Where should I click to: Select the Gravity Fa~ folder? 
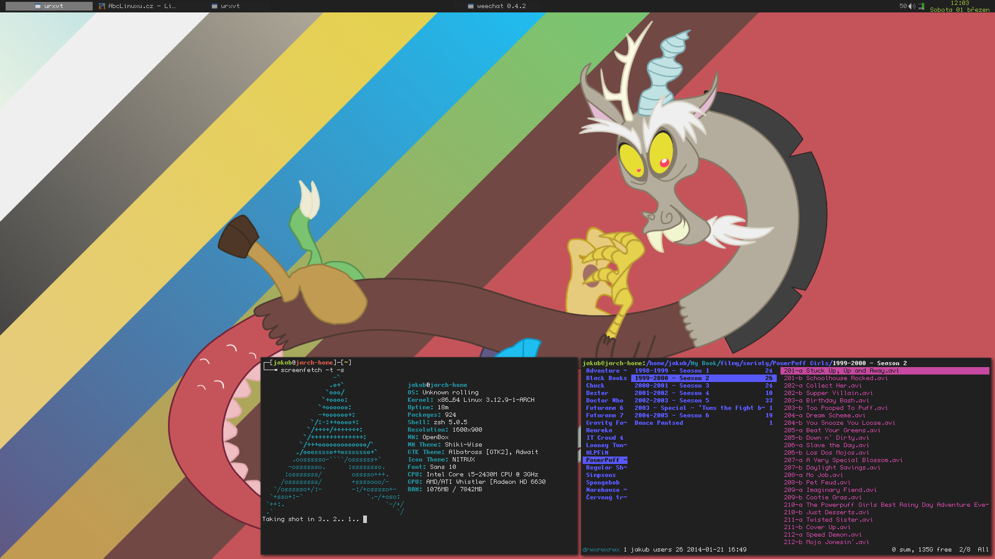(x=606, y=423)
